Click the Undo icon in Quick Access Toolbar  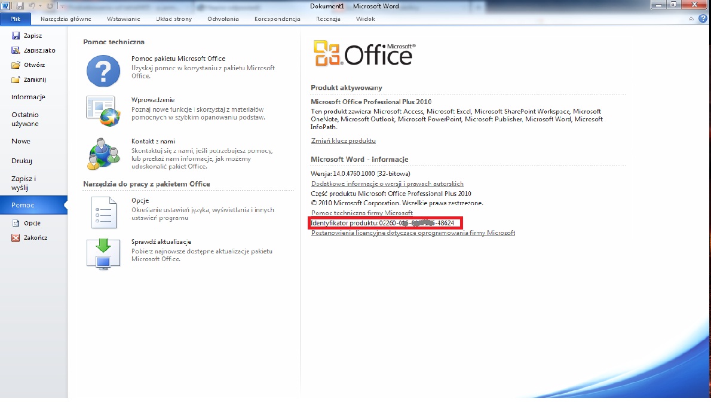32,6
